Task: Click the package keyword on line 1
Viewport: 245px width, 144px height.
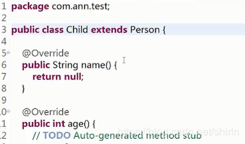Action: [30, 7]
